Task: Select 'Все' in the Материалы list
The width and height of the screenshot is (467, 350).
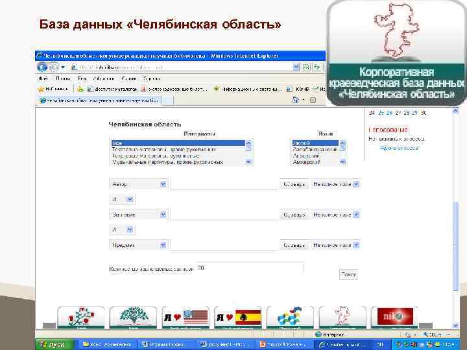Action: pyautogui.click(x=178, y=143)
